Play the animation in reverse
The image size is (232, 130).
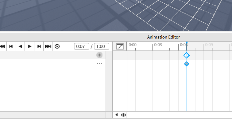(x=20, y=46)
